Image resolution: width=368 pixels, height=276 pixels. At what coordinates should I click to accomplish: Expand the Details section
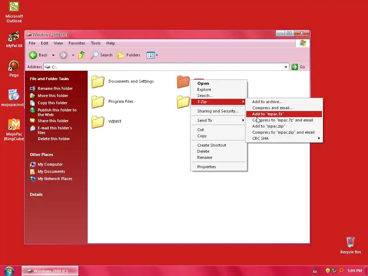[36, 194]
